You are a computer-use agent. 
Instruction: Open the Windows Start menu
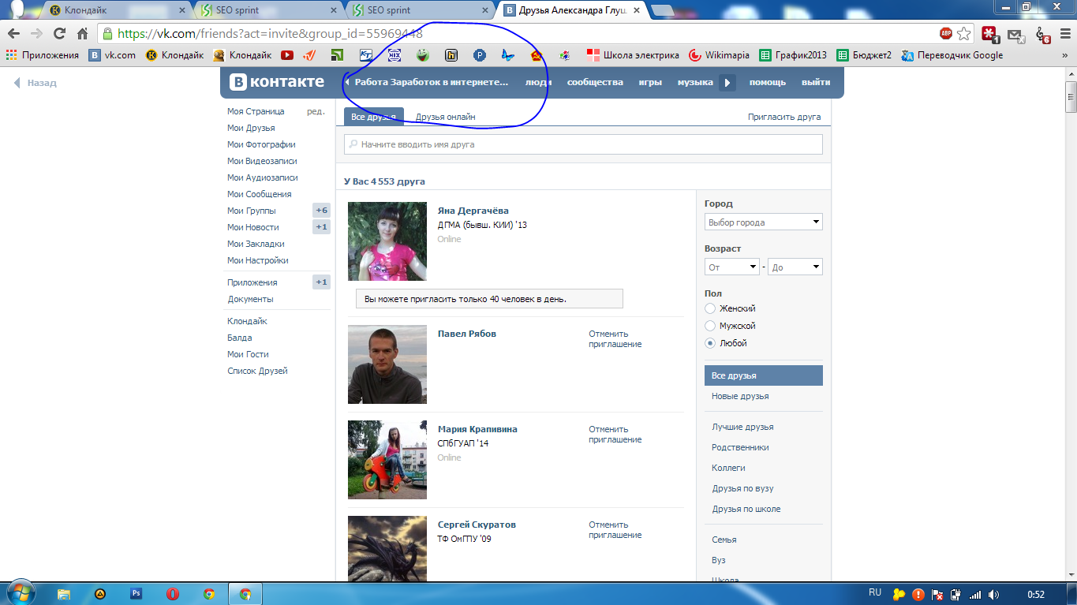[21, 594]
